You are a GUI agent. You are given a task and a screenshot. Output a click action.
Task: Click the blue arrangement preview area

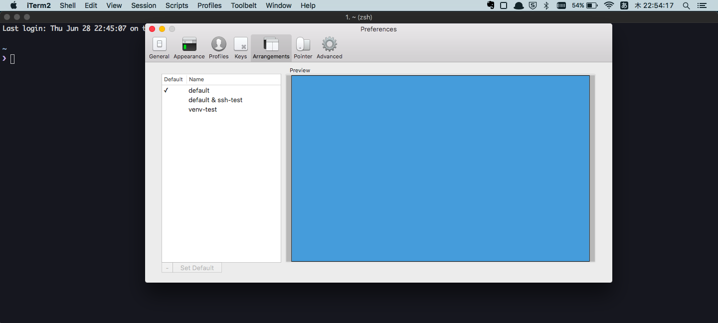(x=440, y=168)
